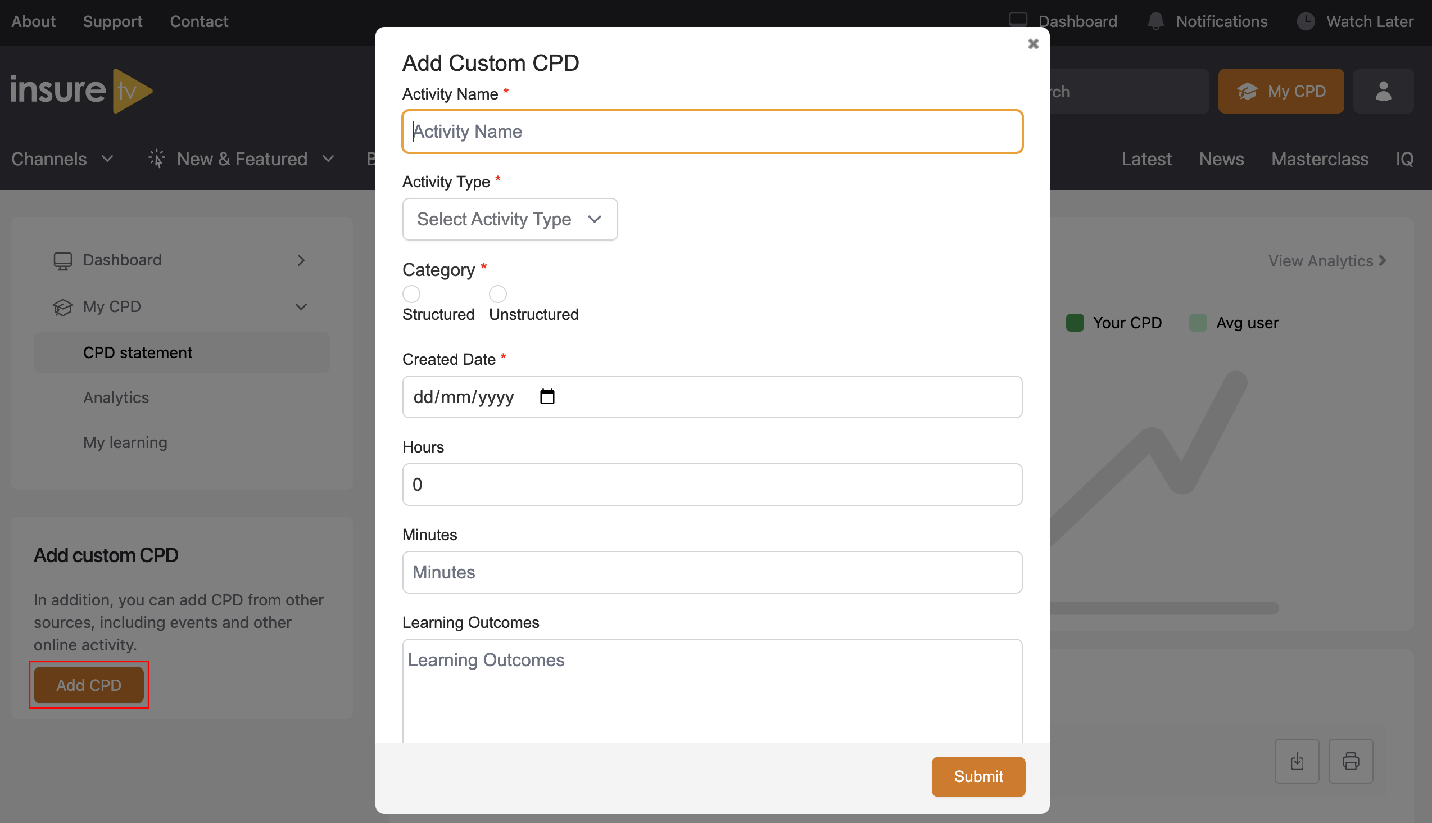
Task: Expand the Channels dropdown
Action: 63,159
